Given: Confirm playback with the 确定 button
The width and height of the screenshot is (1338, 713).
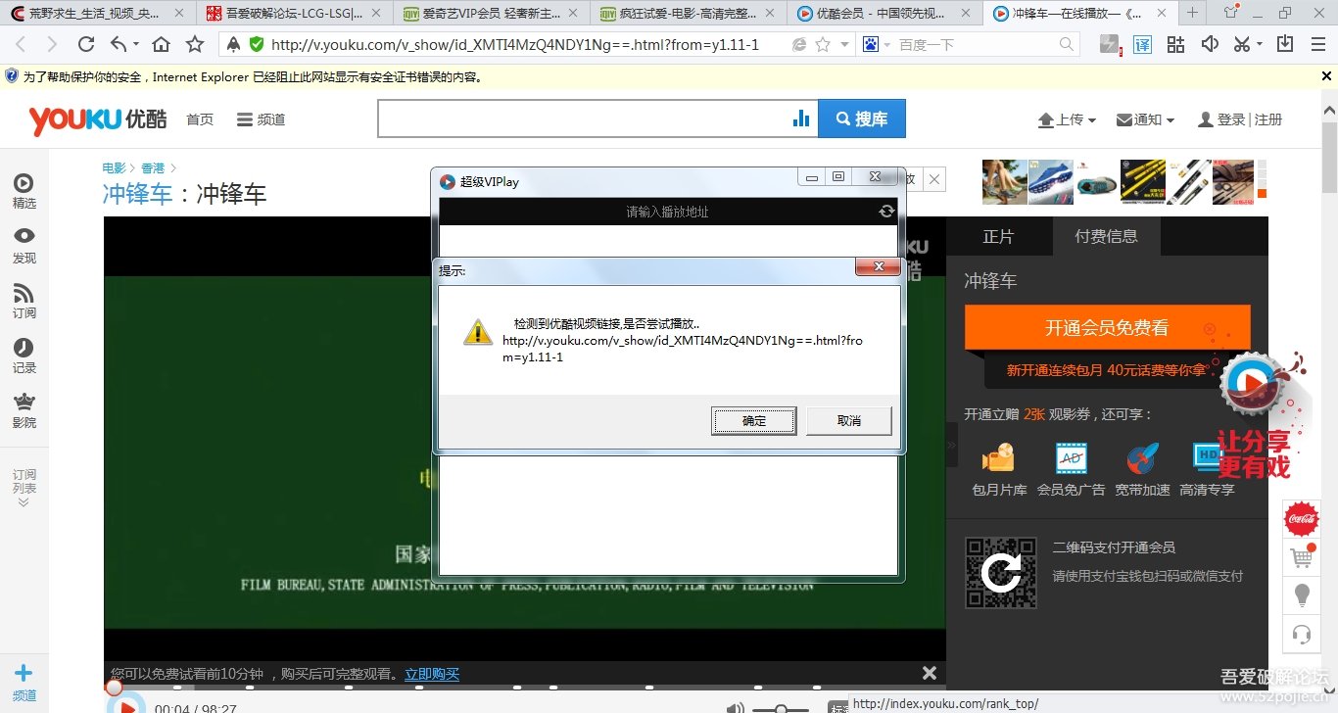Looking at the screenshot, I should point(753,420).
